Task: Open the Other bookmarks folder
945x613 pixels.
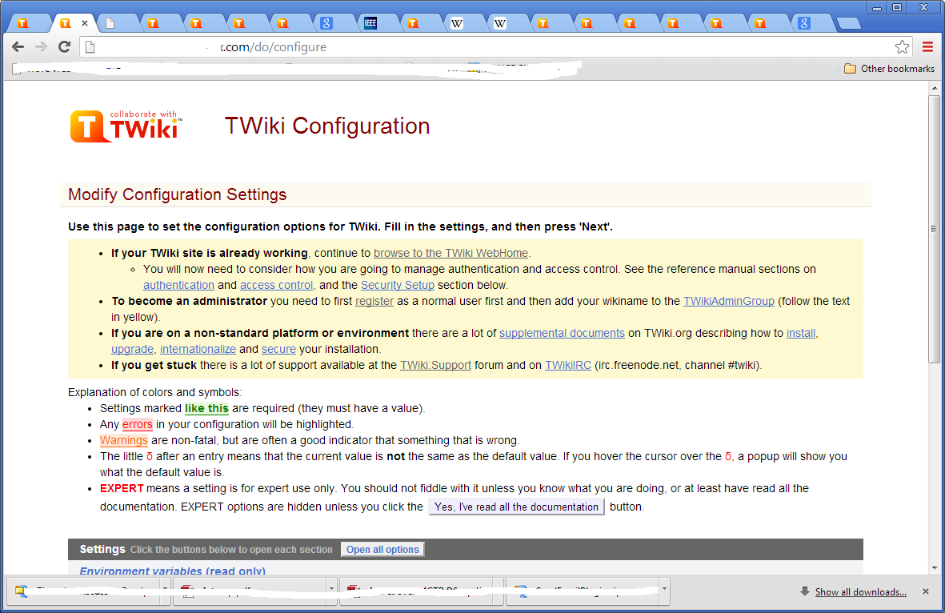Action: pyautogui.click(x=889, y=69)
